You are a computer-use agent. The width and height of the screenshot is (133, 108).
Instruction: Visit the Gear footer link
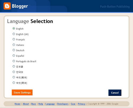click(x=73, y=104)
